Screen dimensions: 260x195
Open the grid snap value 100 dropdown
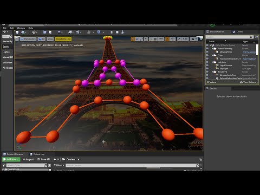point(161,39)
